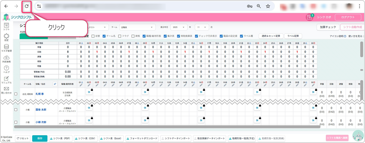Image resolution: width=365 pixels, height=143 pixels.
Task: Open staff link 国後 太郎
Action: point(41,110)
